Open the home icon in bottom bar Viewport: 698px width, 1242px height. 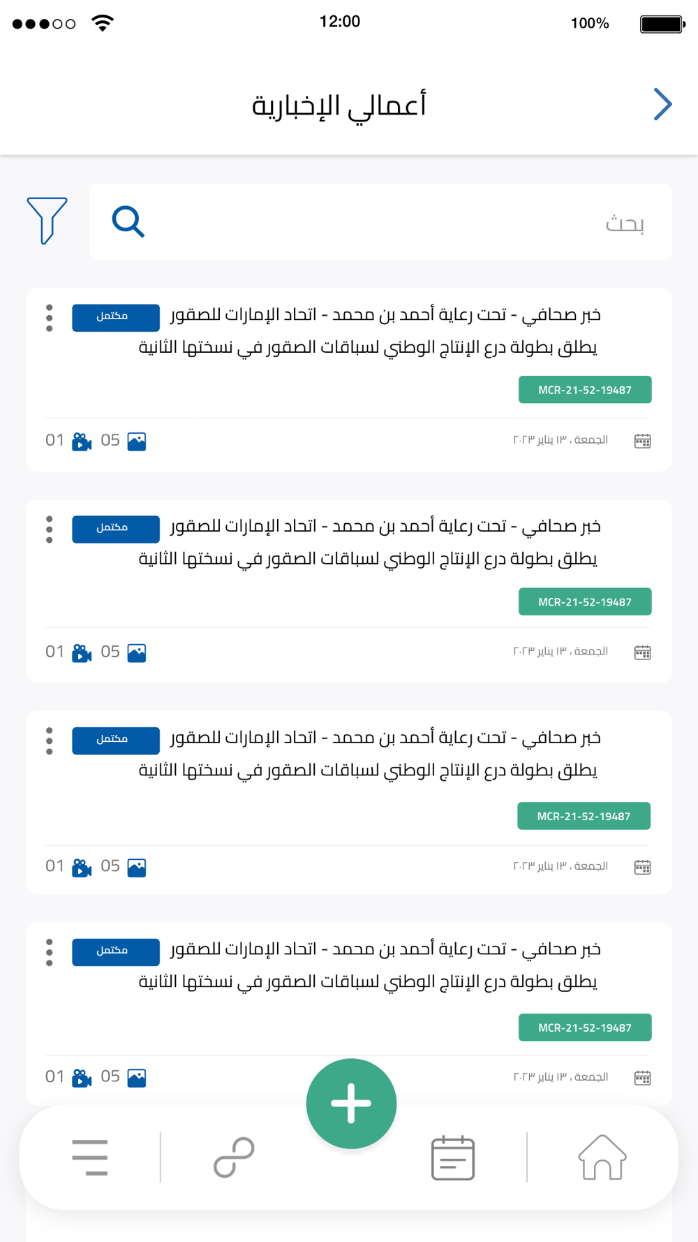click(602, 1157)
